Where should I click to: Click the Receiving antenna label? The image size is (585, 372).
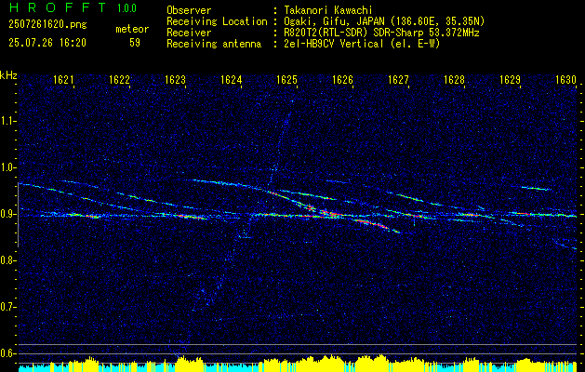214,44
